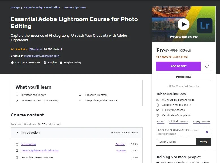
Task: Preview the Introduction lecture
Action: point(120,144)
